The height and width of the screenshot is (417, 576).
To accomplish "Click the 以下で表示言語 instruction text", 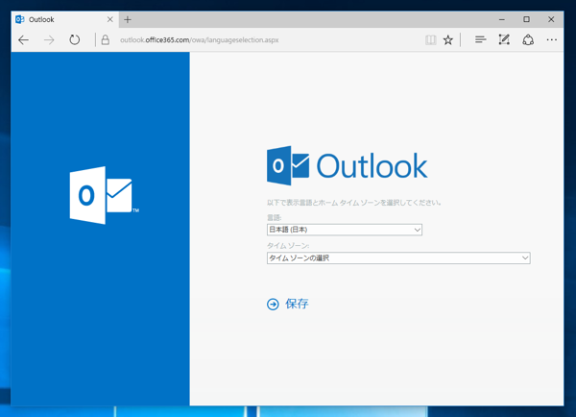I will [354, 202].
